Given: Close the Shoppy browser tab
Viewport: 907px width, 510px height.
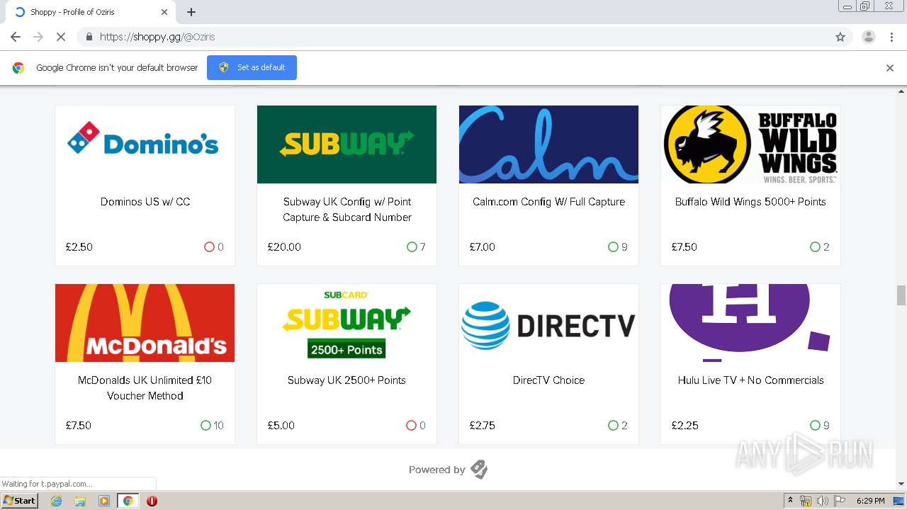Looking at the screenshot, I should tap(164, 12).
